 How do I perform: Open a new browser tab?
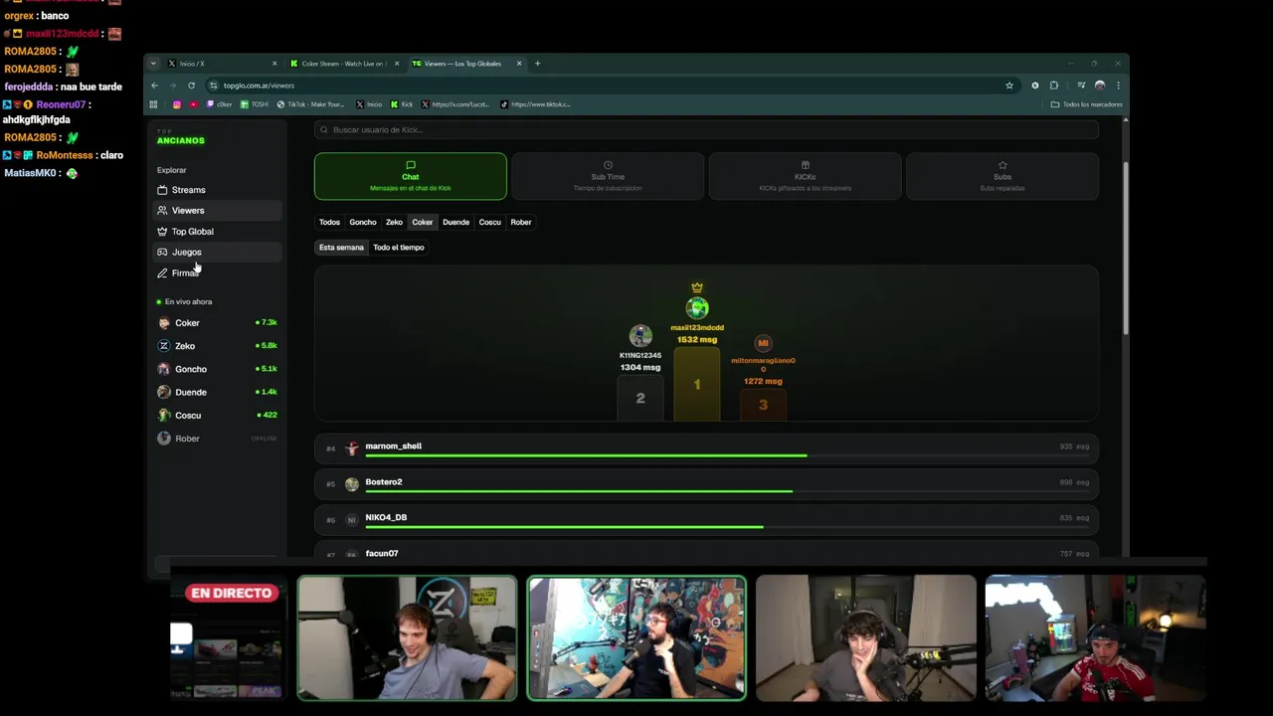coord(537,64)
